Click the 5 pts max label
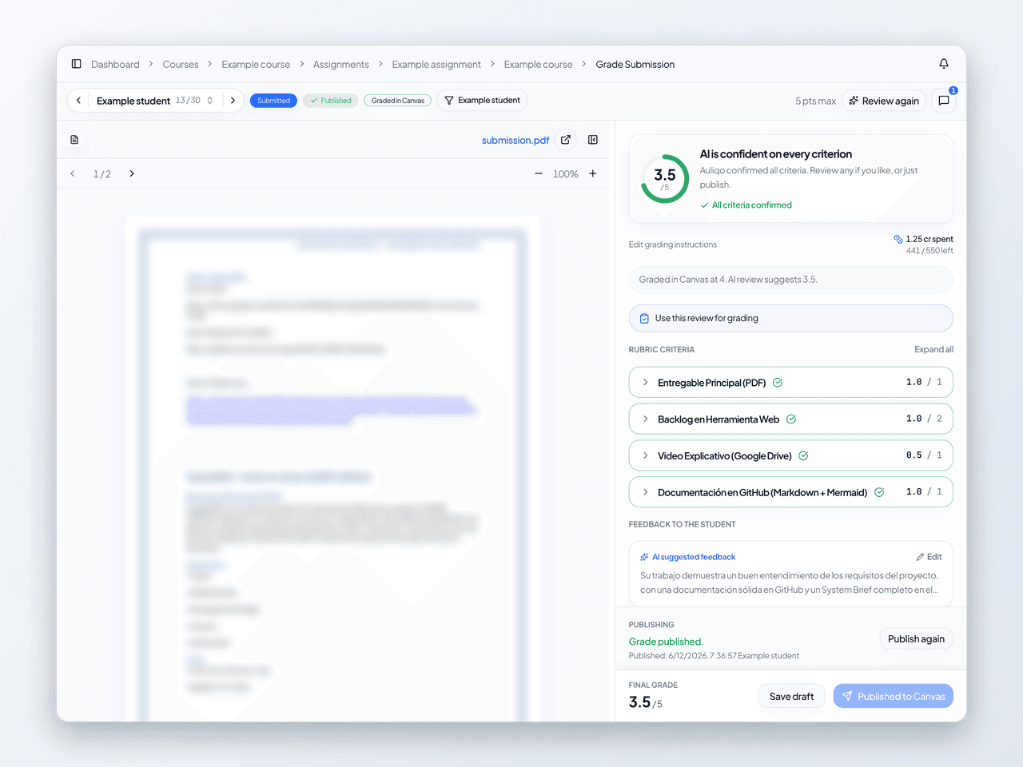1023x767 pixels. coord(815,101)
